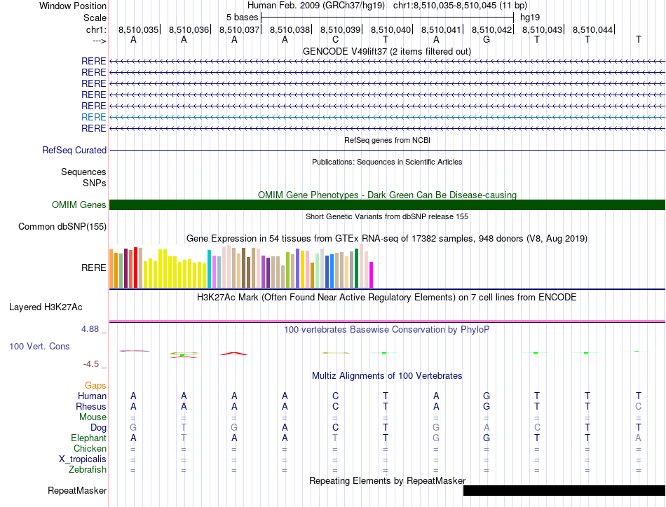Click the pink H3K27Ac signal line
This screenshot has height=507, width=666.
(387, 321)
